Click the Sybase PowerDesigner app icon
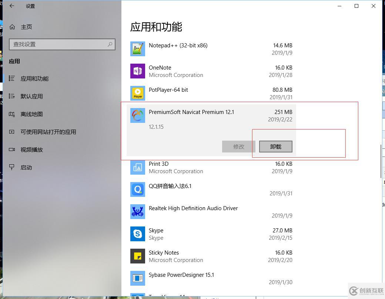Image resolution: width=385 pixels, height=299 pixels. 137,278
